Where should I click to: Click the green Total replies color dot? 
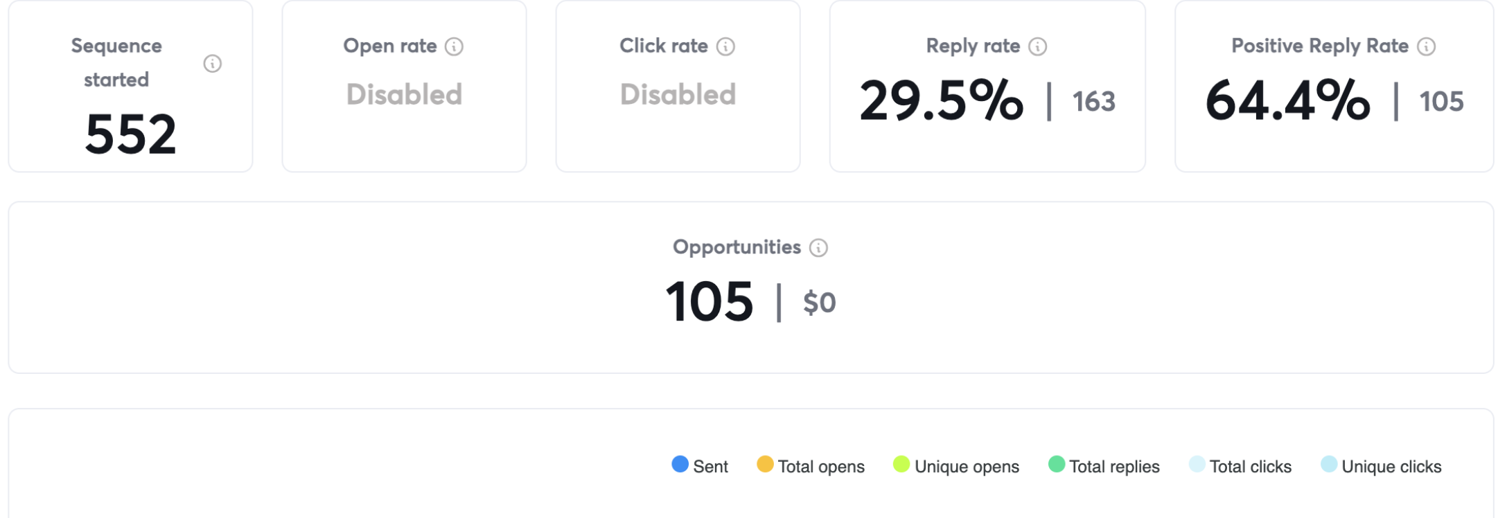click(x=1057, y=464)
